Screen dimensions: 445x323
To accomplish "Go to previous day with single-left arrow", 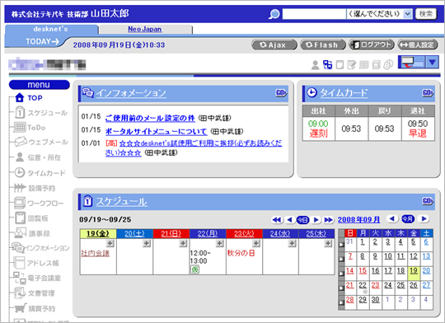I will click(x=289, y=220).
